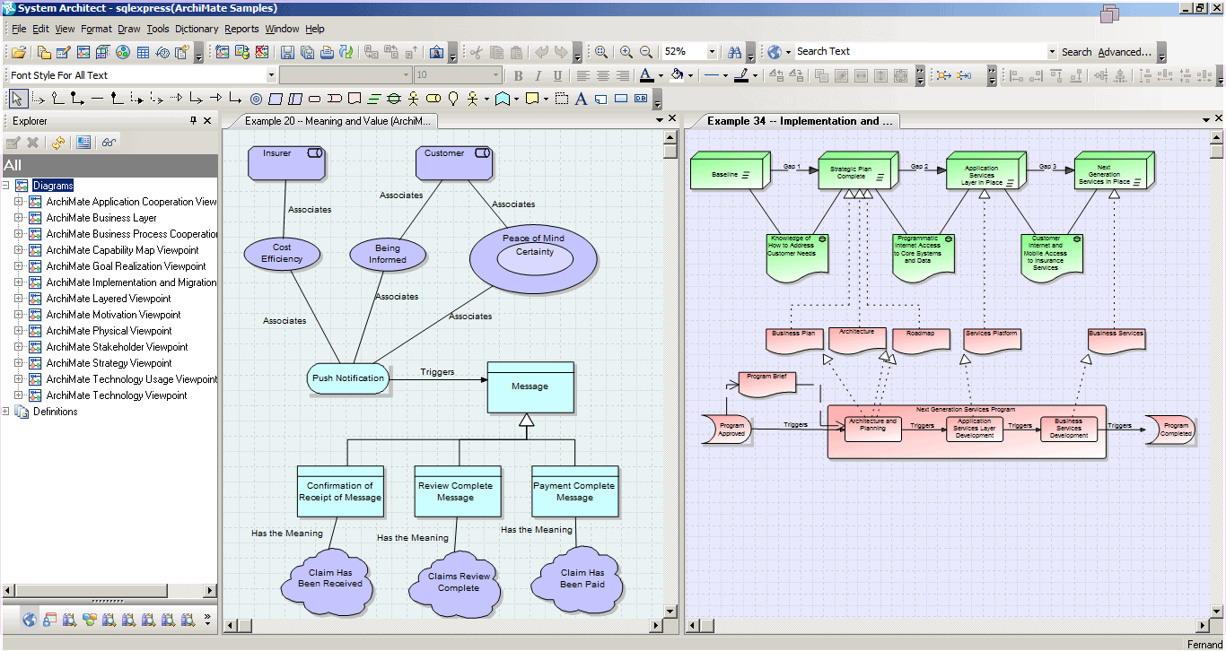Click the Zoom In magnifier icon

(x=626, y=52)
